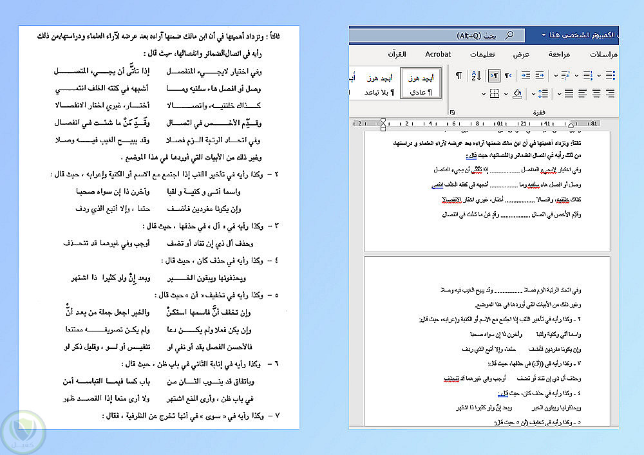Click 'ثالثاً' heading line in Word document
Image resolution: width=644 pixels, height=455 pixels.
[x=487, y=144]
